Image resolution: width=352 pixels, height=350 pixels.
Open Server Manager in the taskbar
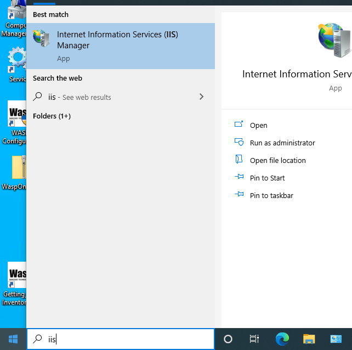336,339
